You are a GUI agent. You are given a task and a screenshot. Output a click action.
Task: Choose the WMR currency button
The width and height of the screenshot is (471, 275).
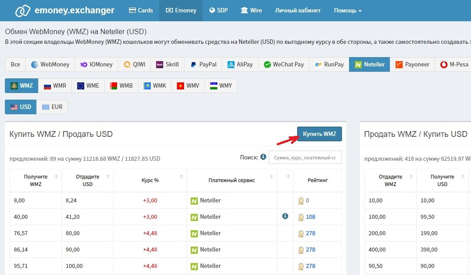[x=55, y=86]
